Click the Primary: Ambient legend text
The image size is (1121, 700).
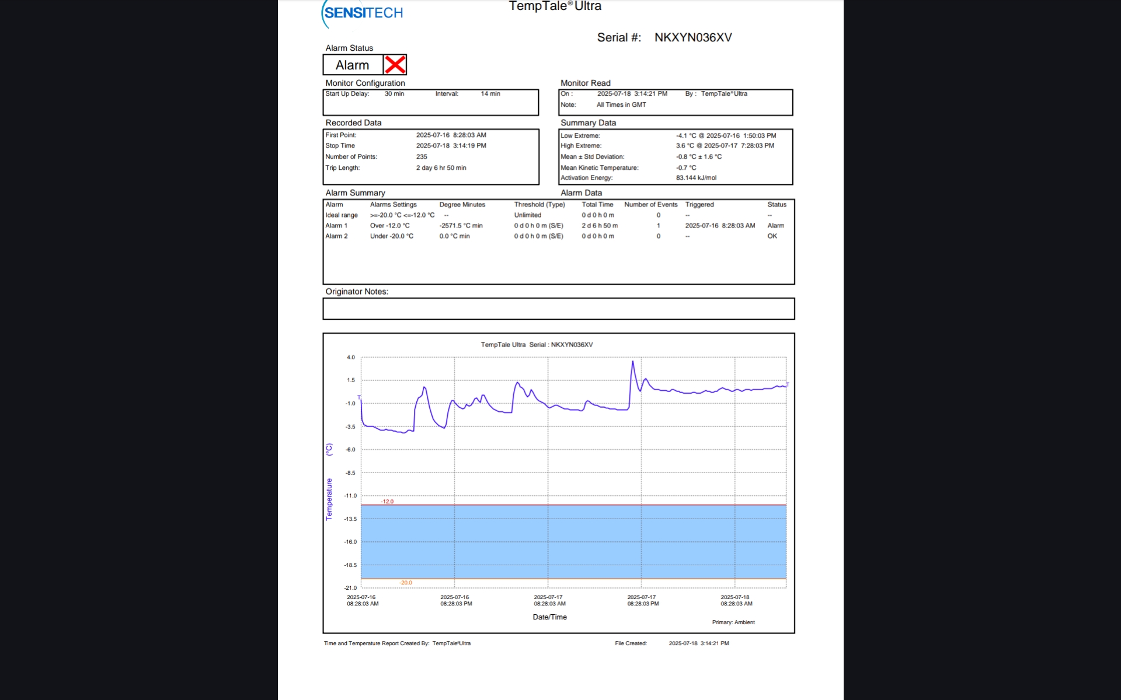pos(733,622)
